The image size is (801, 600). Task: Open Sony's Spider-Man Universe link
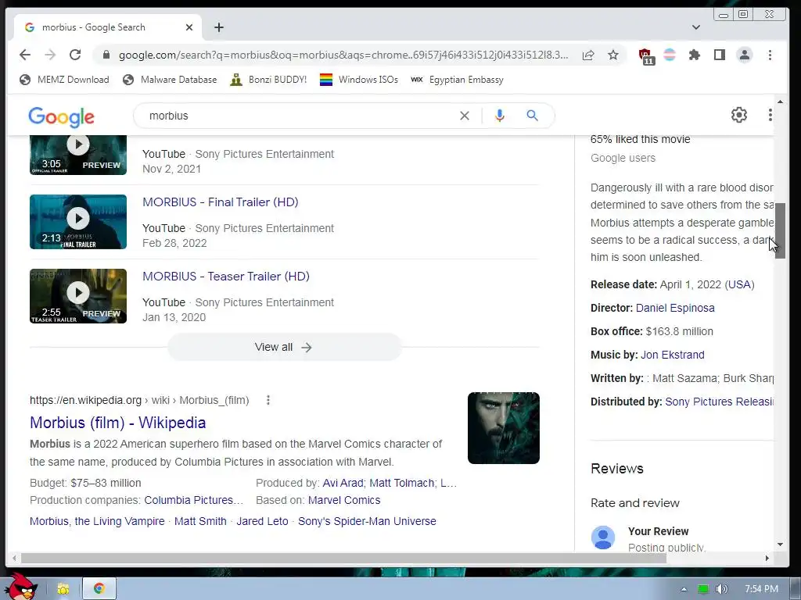[x=367, y=521]
